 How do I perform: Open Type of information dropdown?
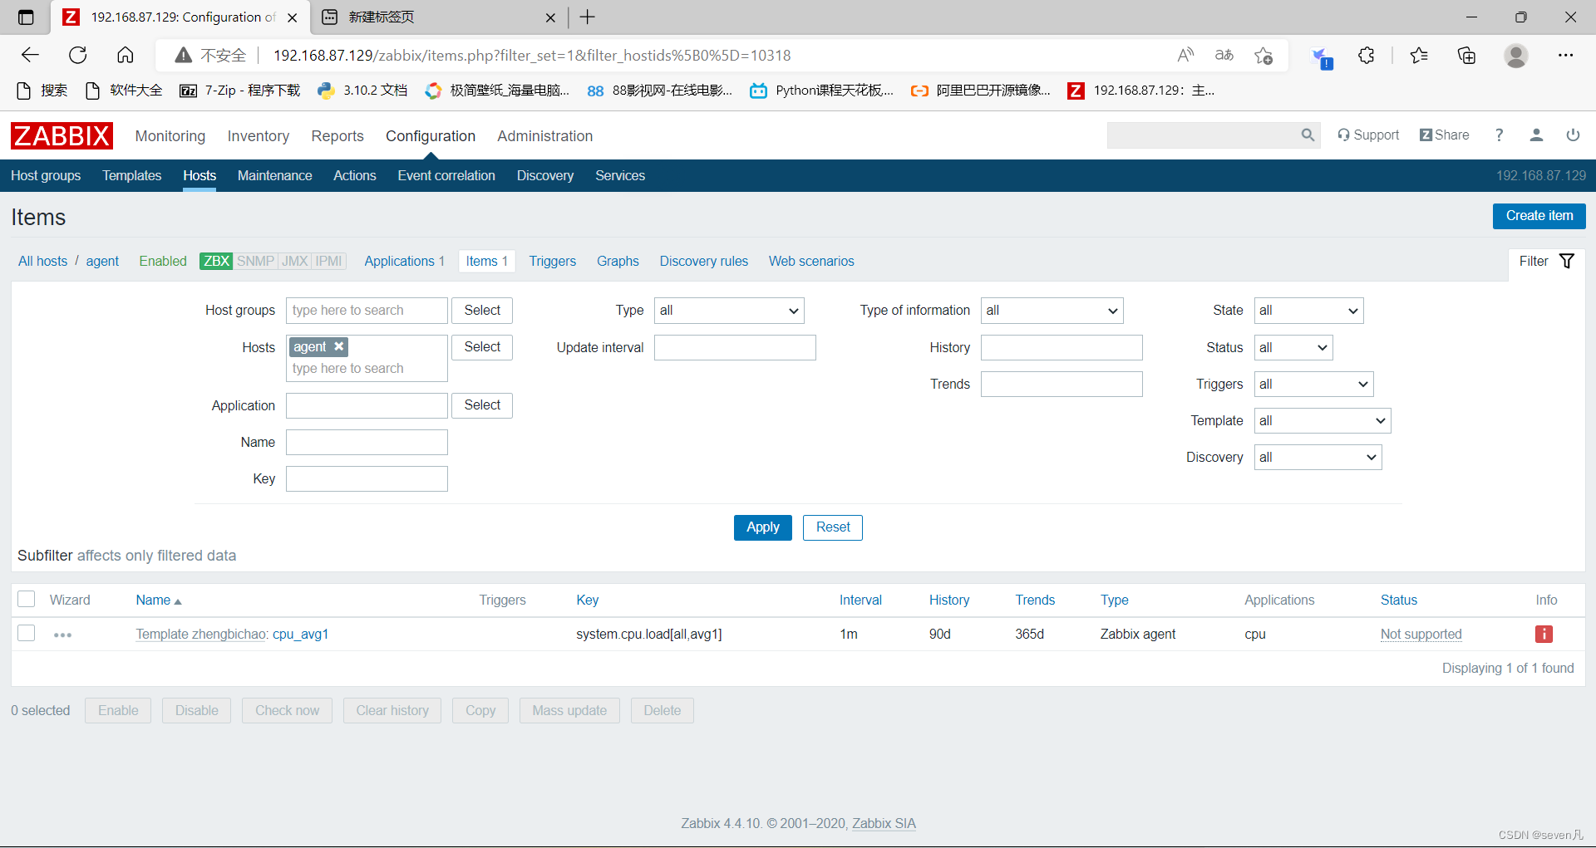pyautogui.click(x=1052, y=311)
